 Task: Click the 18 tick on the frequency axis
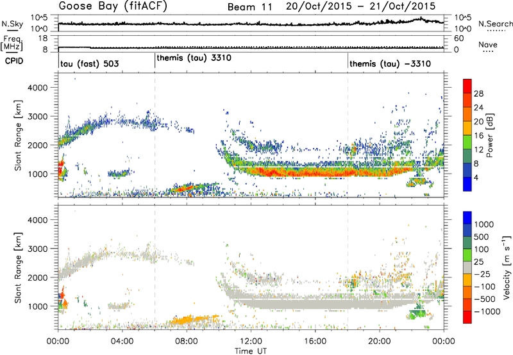click(43, 38)
